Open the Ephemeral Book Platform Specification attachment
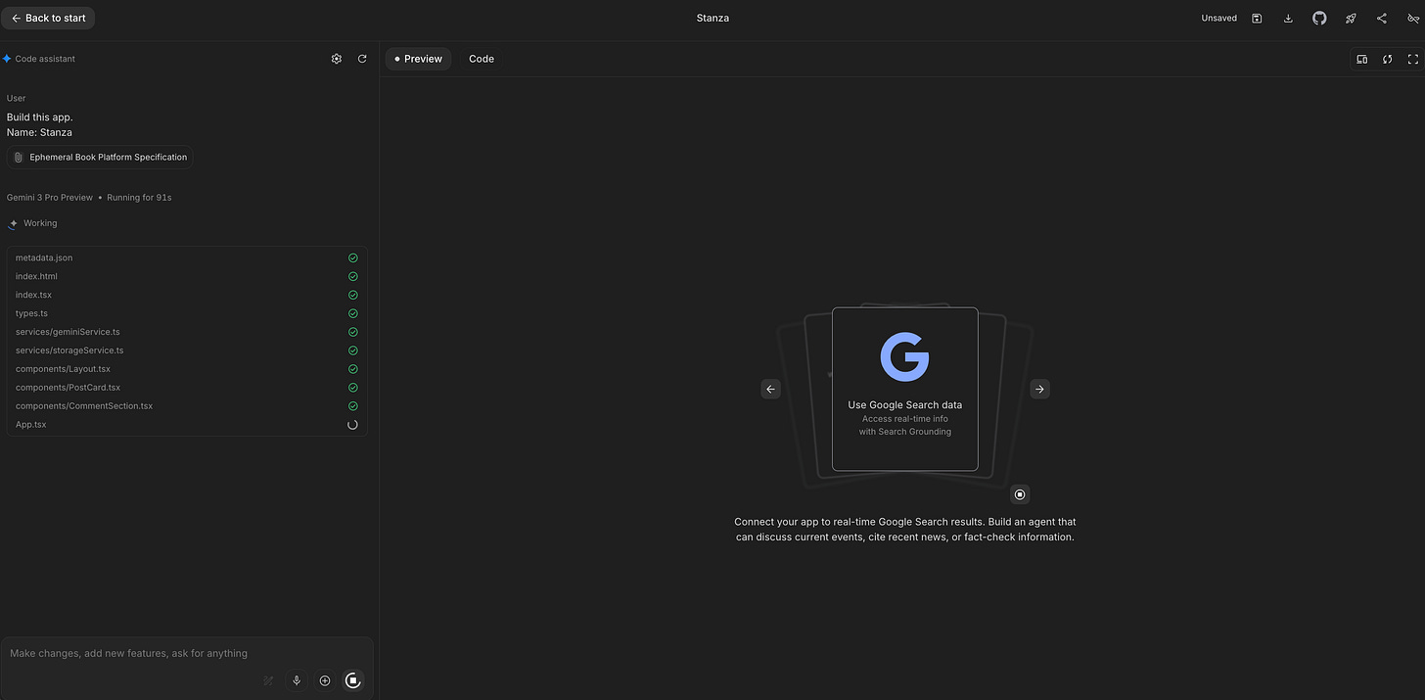This screenshot has width=1425, height=700. (99, 157)
